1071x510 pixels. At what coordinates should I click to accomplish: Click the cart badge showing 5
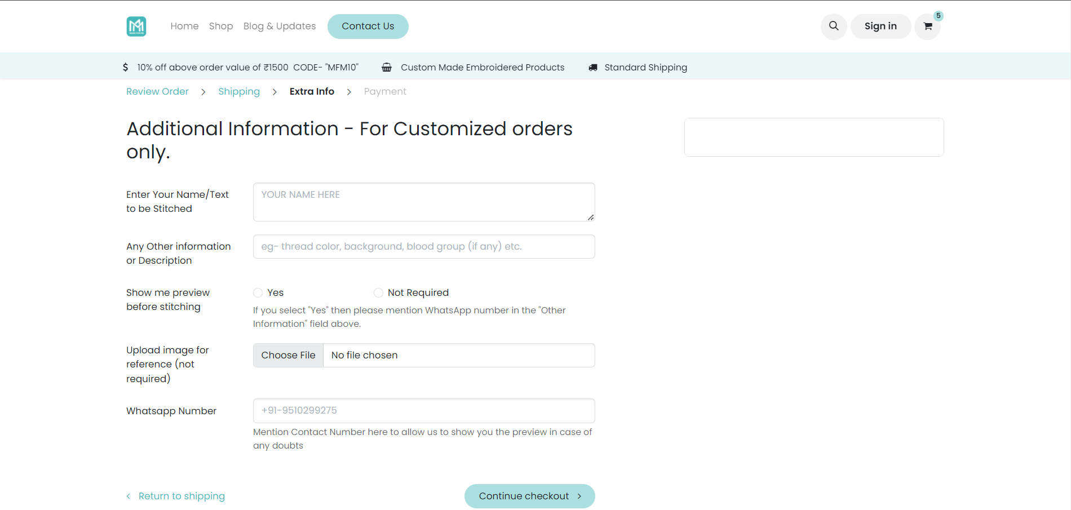[938, 16]
